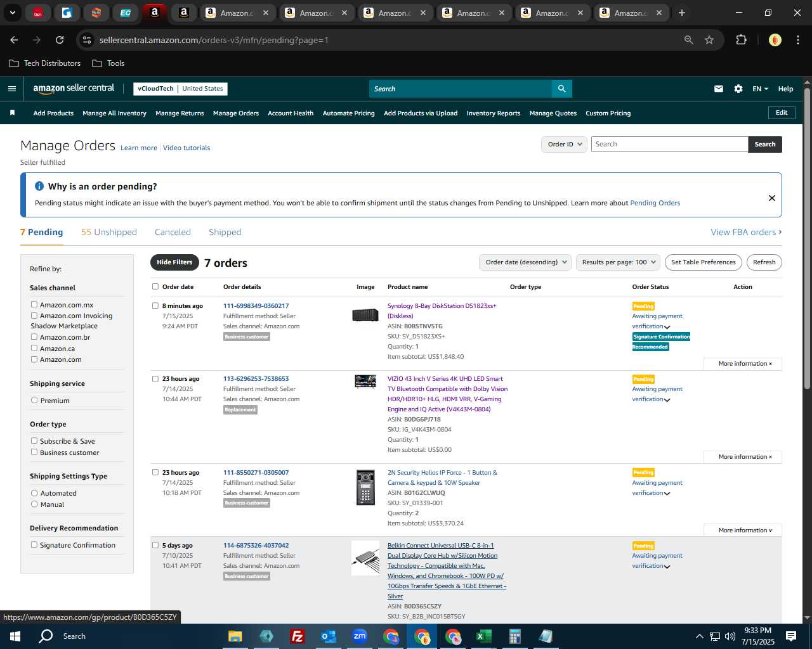
Task: Click the Refresh orders button
Action: [x=764, y=262]
